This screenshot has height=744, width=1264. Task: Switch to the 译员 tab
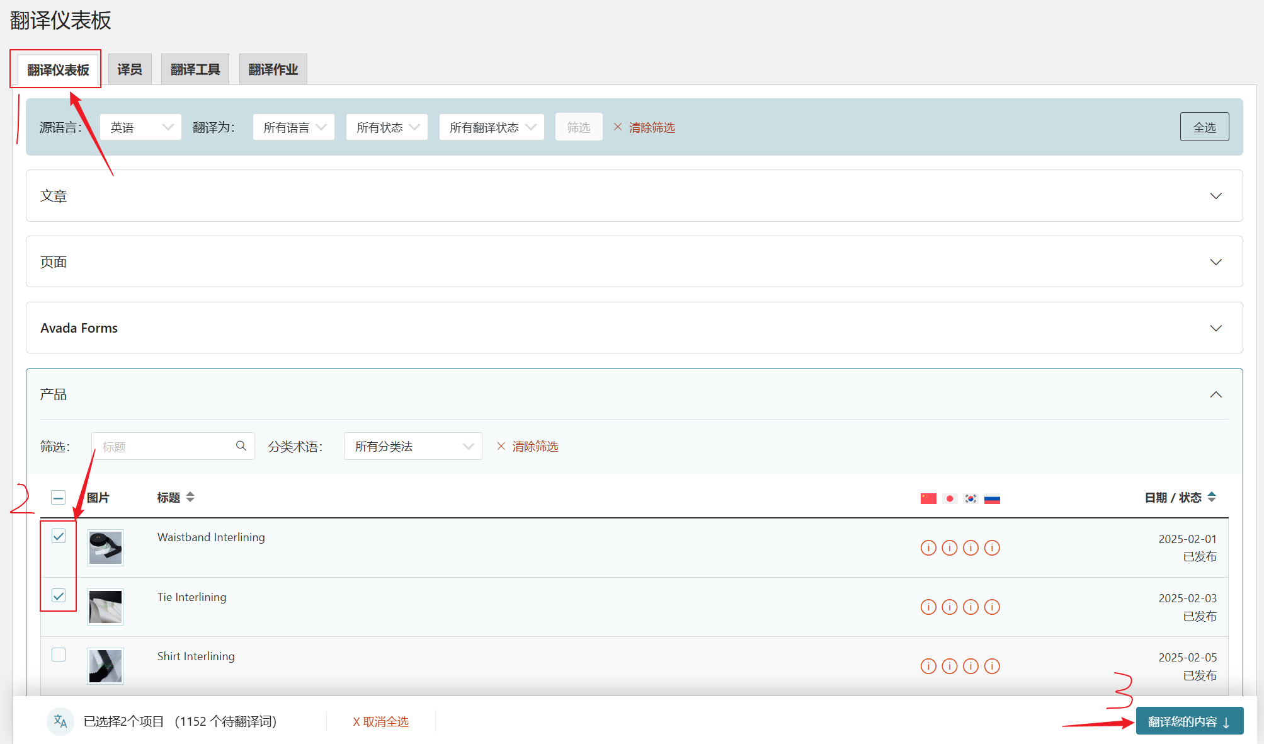click(130, 69)
